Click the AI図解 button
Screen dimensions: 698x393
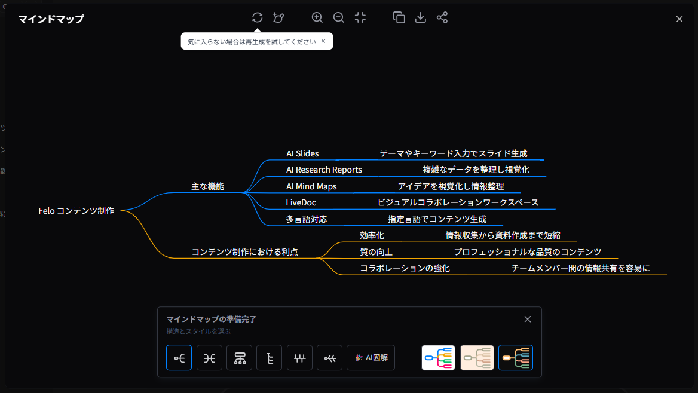371,358
